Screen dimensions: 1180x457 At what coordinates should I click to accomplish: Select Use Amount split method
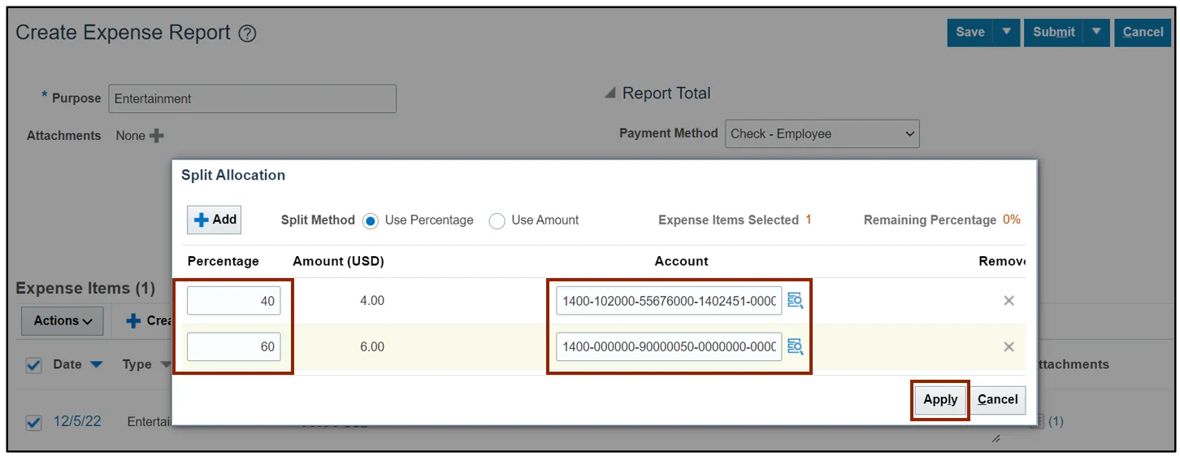497,220
